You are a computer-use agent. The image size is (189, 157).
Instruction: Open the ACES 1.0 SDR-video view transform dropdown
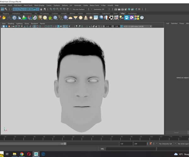coord(137,26)
